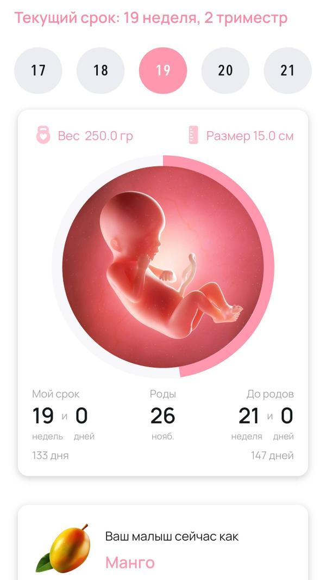Viewport: 326px width, 580px height.
Task: Open the fetus illustration image
Action: pyautogui.click(x=163, y=267)
